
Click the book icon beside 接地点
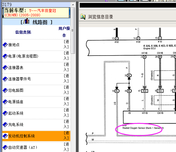tap(5, 45)
